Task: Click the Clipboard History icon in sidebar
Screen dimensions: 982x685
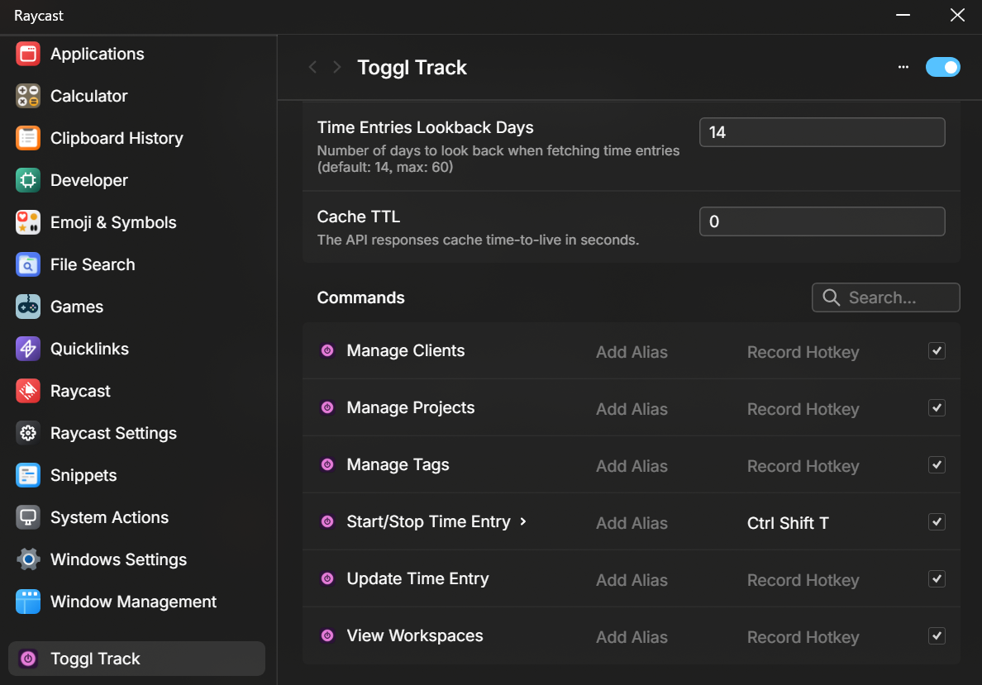Action: pyautogui.click(x=28, y=138)
